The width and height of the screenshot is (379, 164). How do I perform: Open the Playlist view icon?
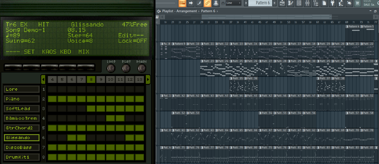(282, 3)
